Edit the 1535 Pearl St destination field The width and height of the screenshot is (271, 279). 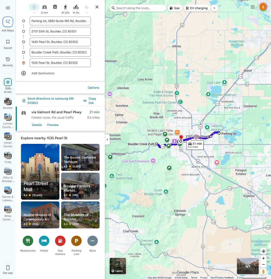[x=60, y=63]
